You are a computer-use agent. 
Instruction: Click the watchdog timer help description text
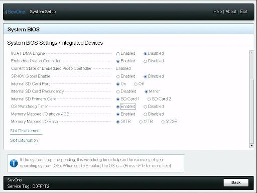pyautogui.click(x=95, y=163)
